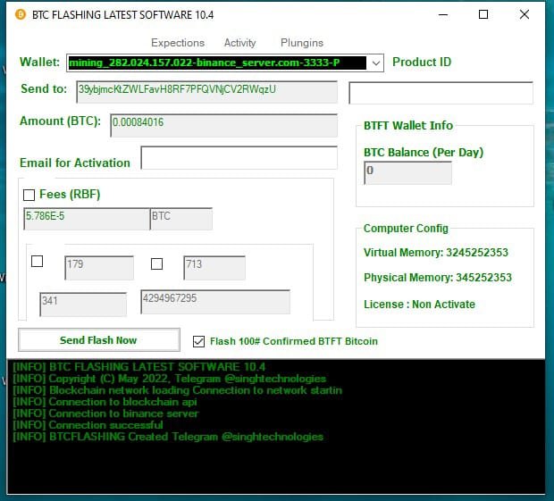This screenshot has width=554, height=501.
Task: Click the field containing 4294967295
Action: pyautogui.click(x=215, y=302)
